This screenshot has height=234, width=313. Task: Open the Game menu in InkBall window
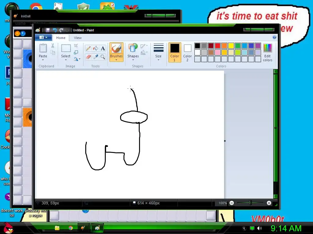[20, 23]
